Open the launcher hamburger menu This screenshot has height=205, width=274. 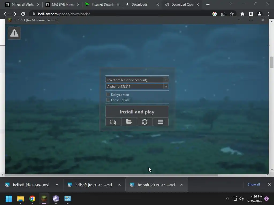click(x=161, y=122)
